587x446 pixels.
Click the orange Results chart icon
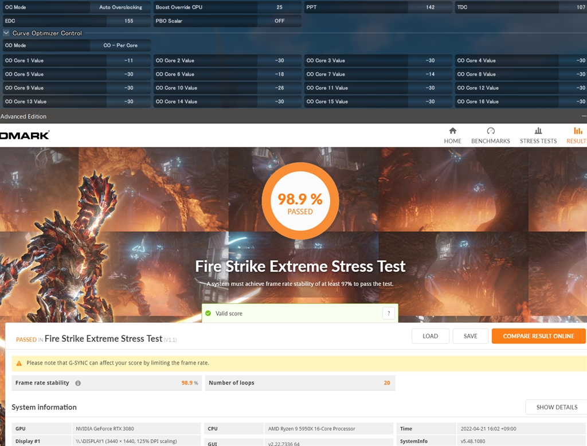tap(578, 131)
